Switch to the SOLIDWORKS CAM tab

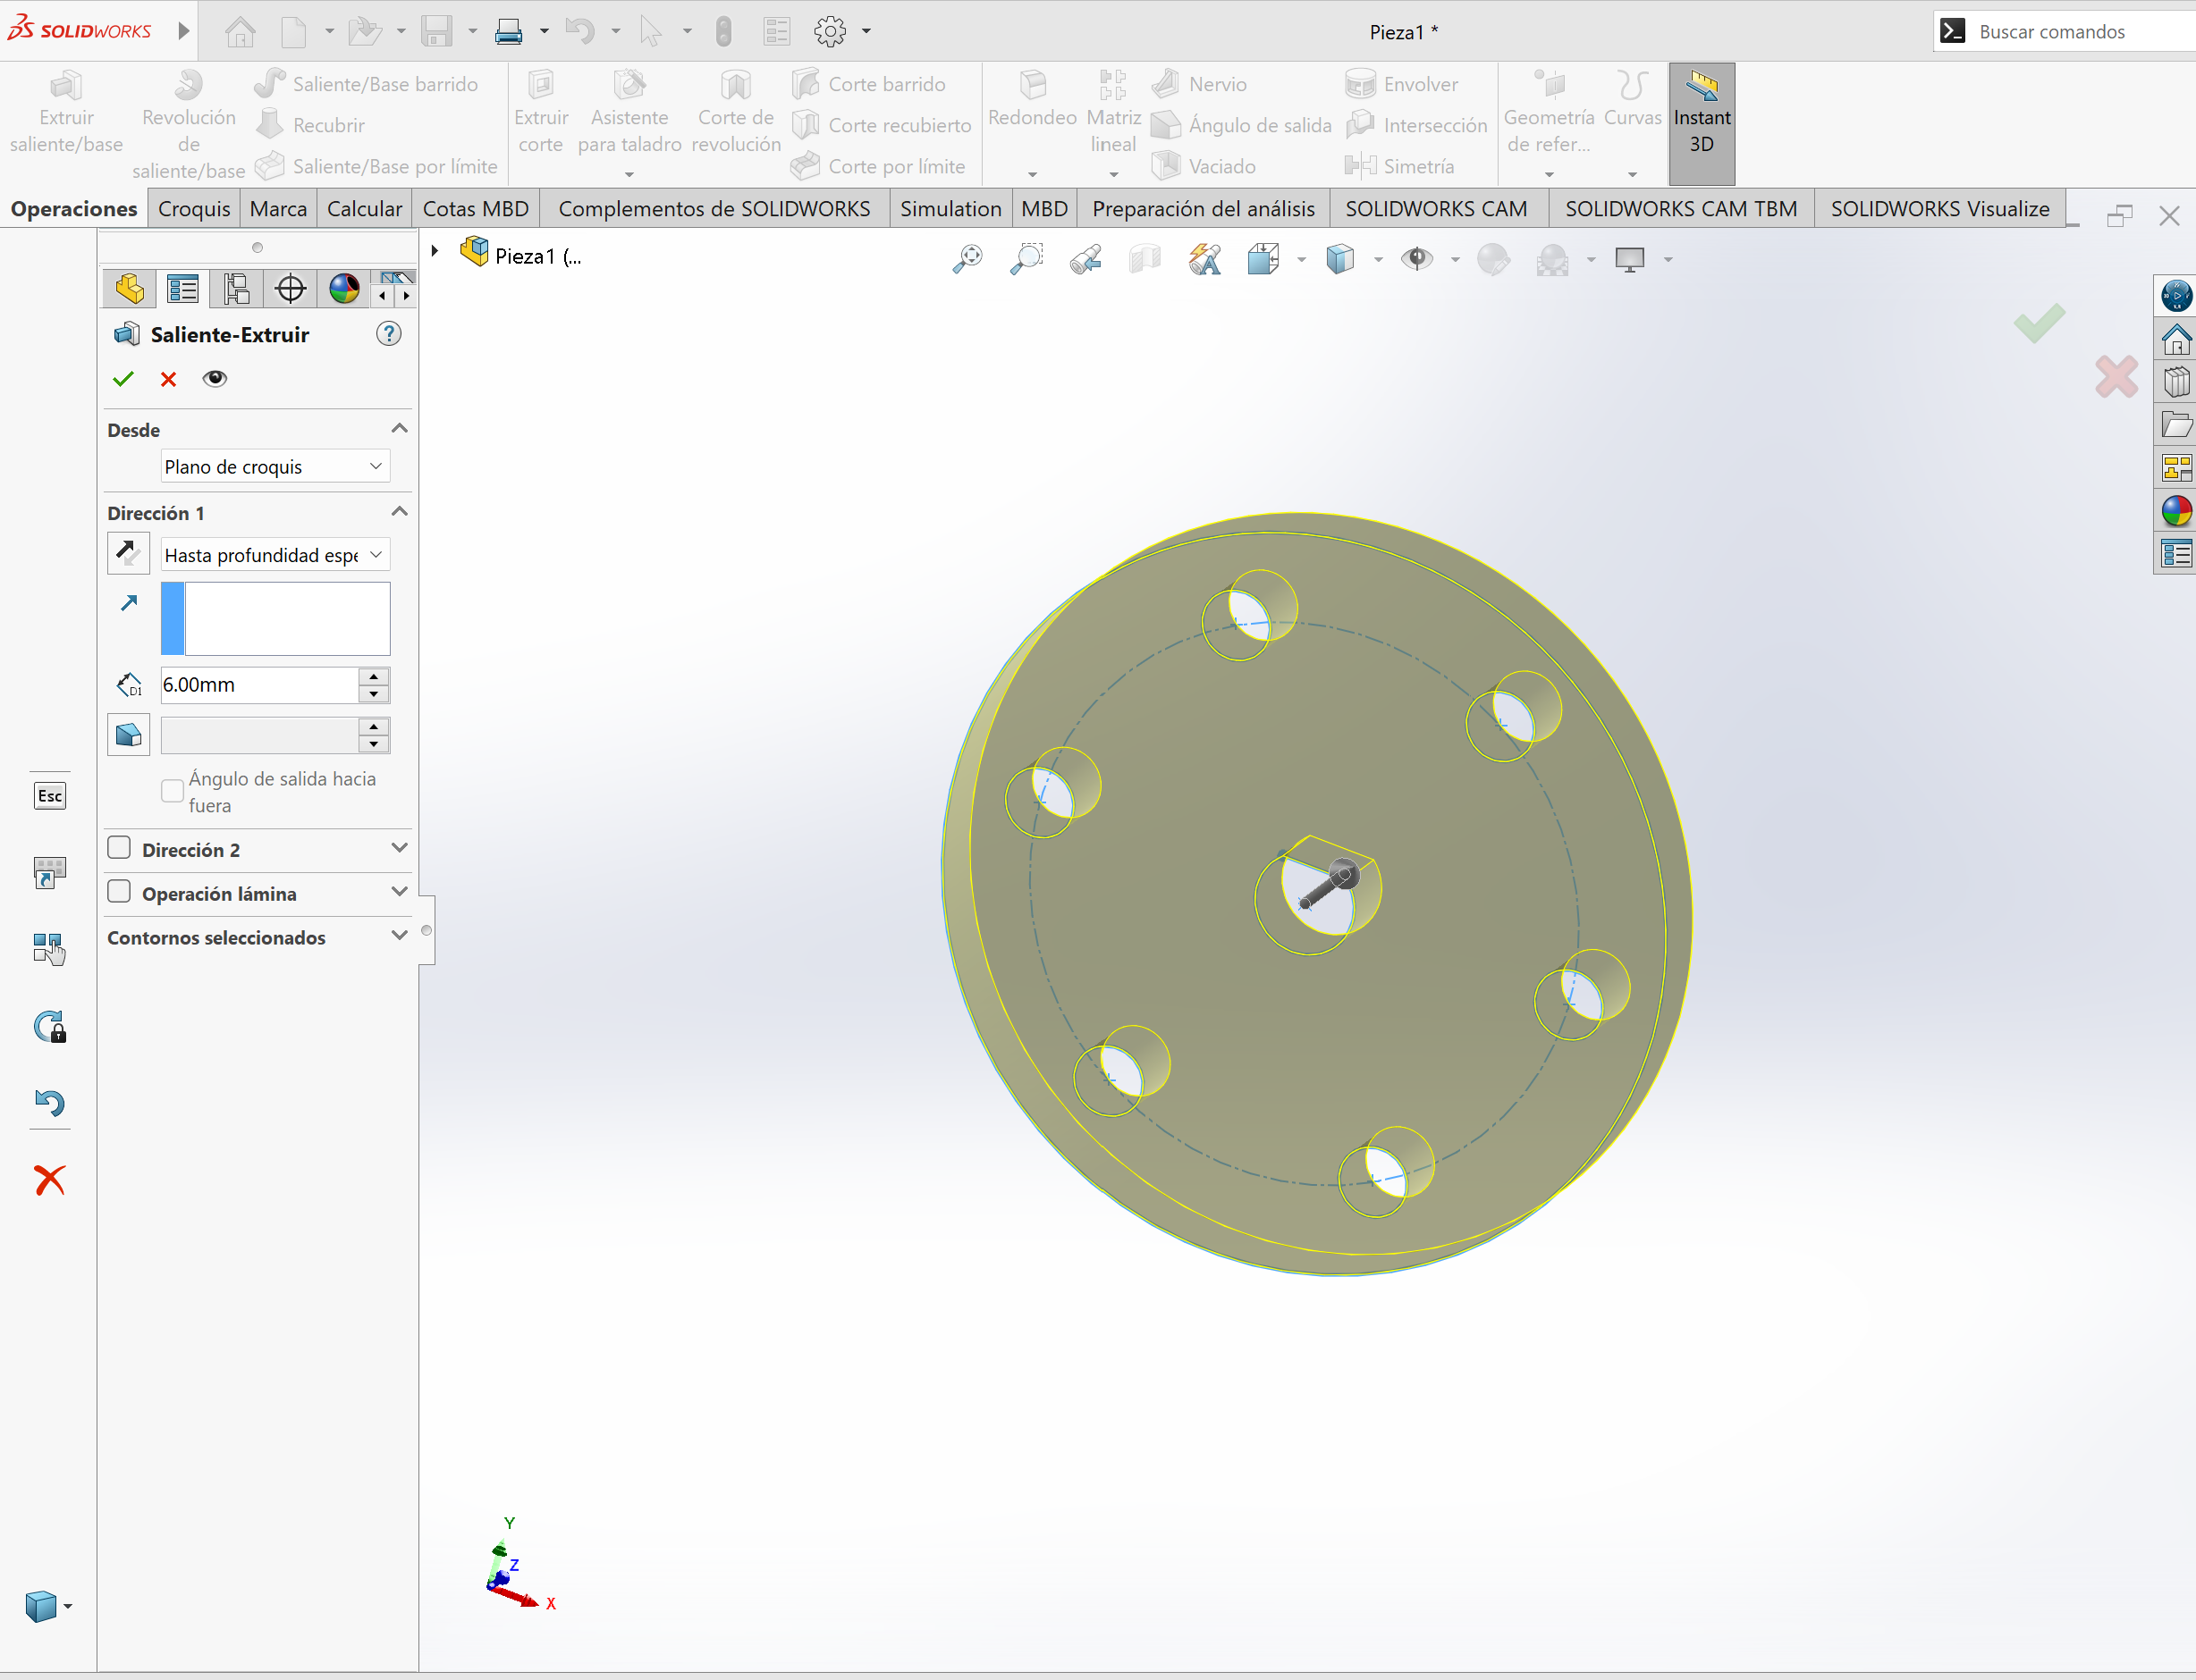1436,209
